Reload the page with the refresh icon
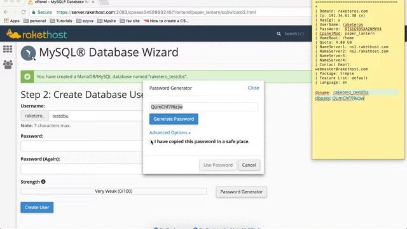Viewport: 407px width, 229px height. [24, 12]
